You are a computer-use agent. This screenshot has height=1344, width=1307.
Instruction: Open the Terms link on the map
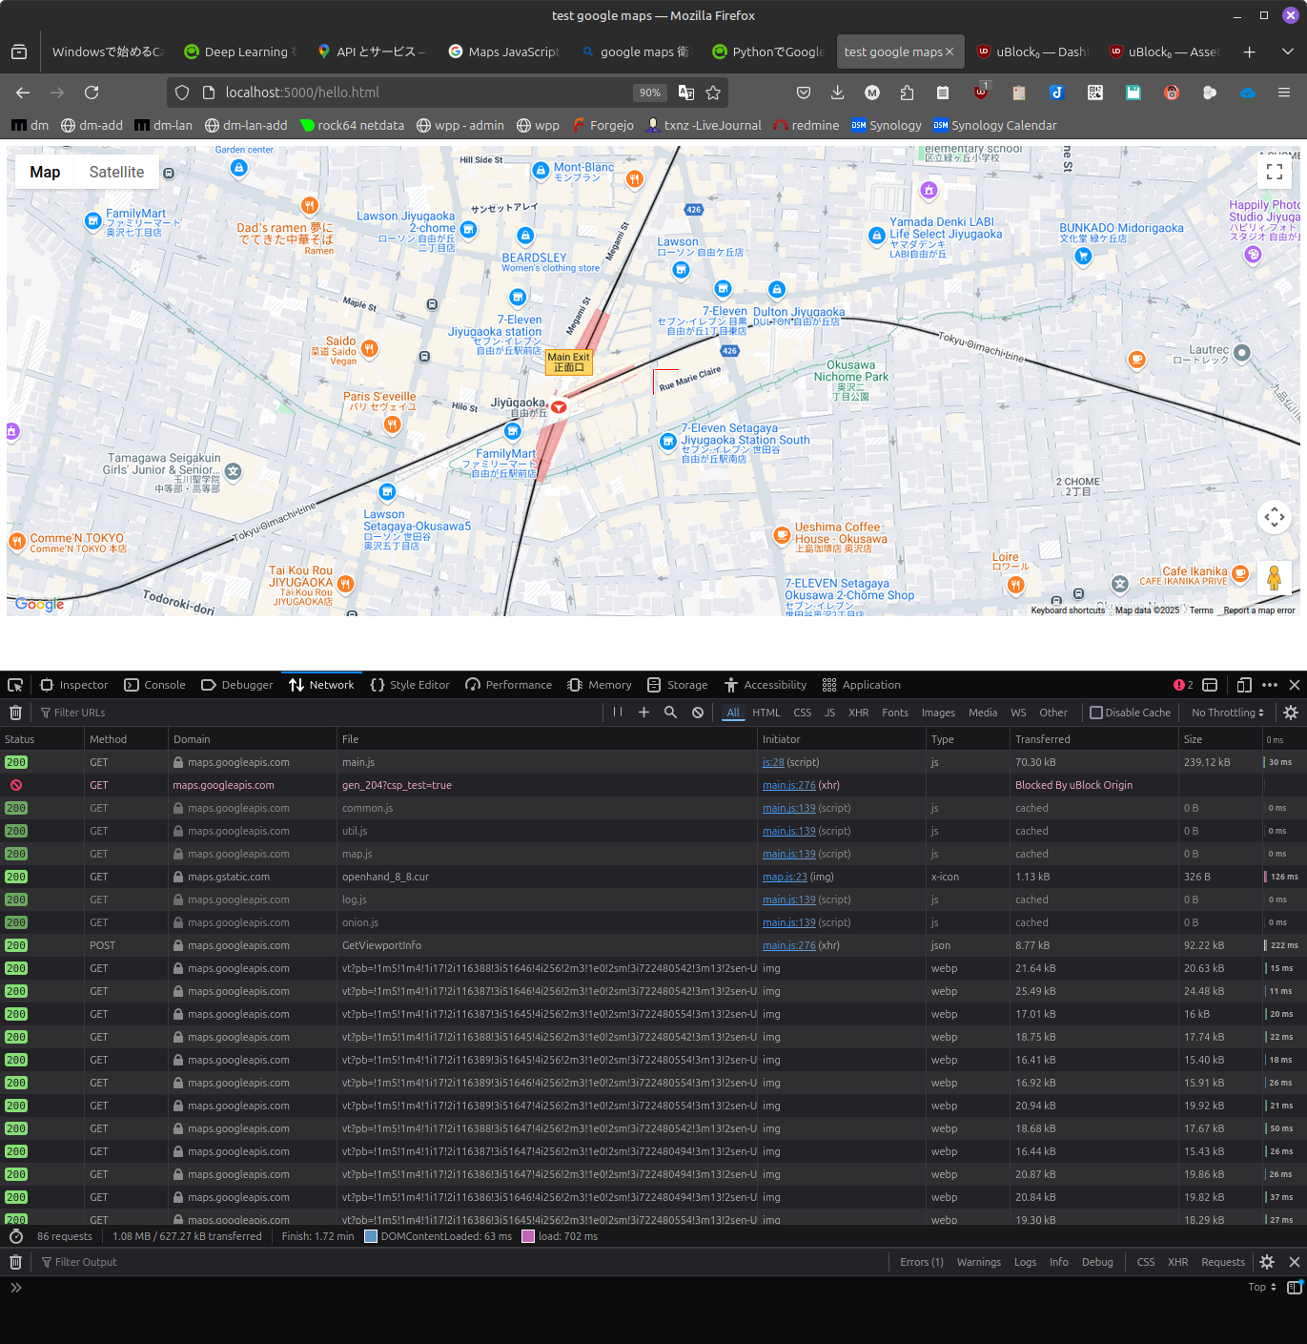click(1200, 610)
